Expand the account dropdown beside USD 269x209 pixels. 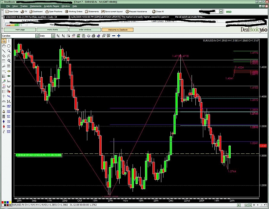point(221,12)
